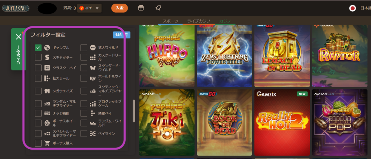The height and width of the screenshot is (159, 371).
Task: Tick the カスケードリール checkbox
Action: [84, 58]
